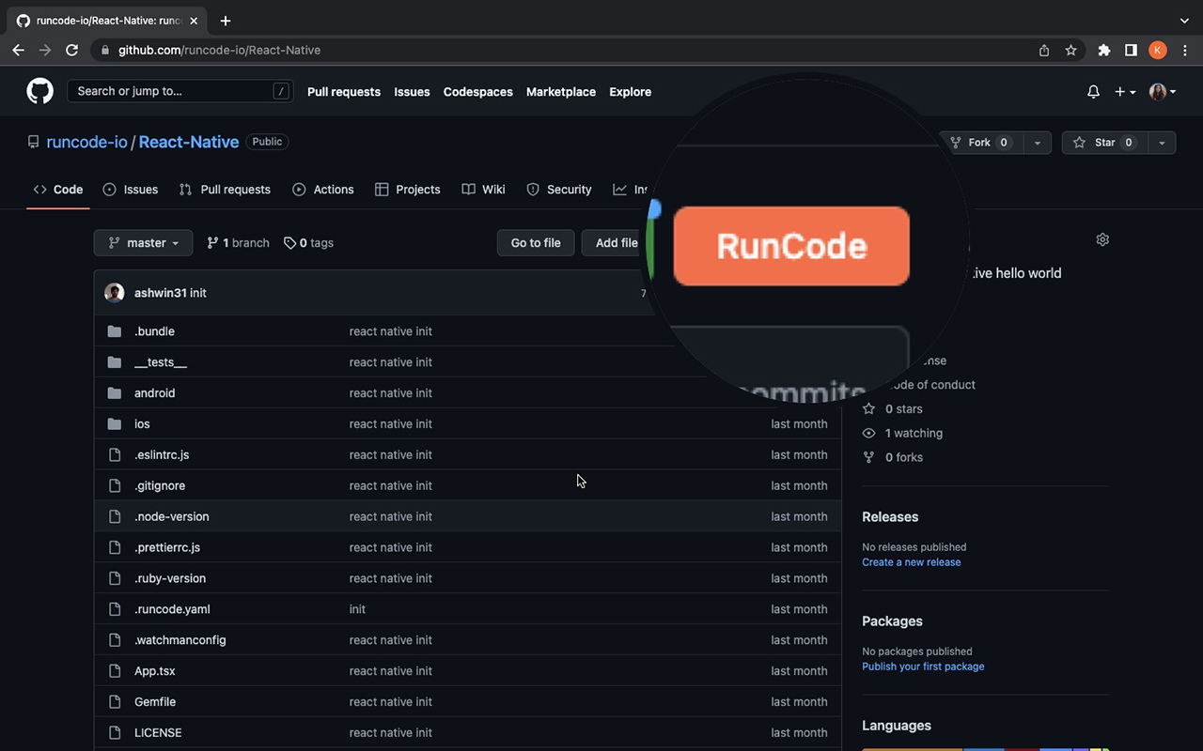The width and height of the screenshot is (1203, 751).
Task: Open the master branch selector
Action: 143,243
